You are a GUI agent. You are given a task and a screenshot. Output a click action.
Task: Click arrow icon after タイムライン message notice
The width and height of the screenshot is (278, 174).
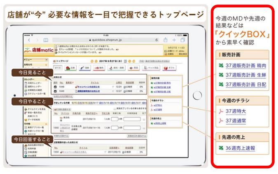(100, 52)
